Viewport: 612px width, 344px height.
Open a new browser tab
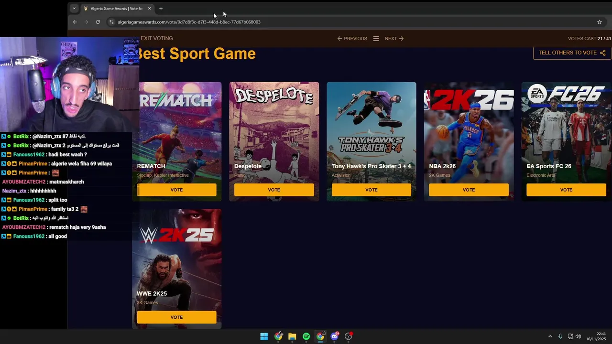[161, 9]
